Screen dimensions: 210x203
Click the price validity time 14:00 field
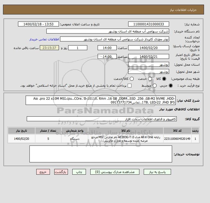107,56
